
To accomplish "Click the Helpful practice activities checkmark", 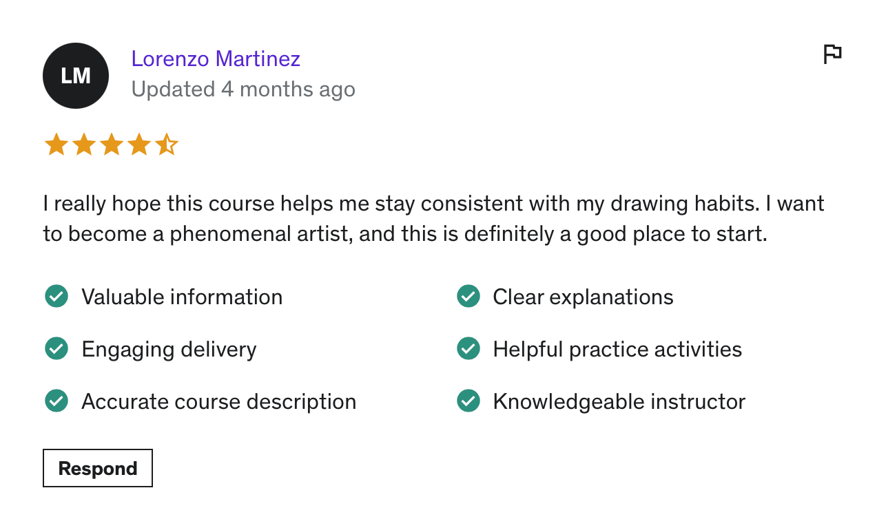I will click(x=468, y=349).
